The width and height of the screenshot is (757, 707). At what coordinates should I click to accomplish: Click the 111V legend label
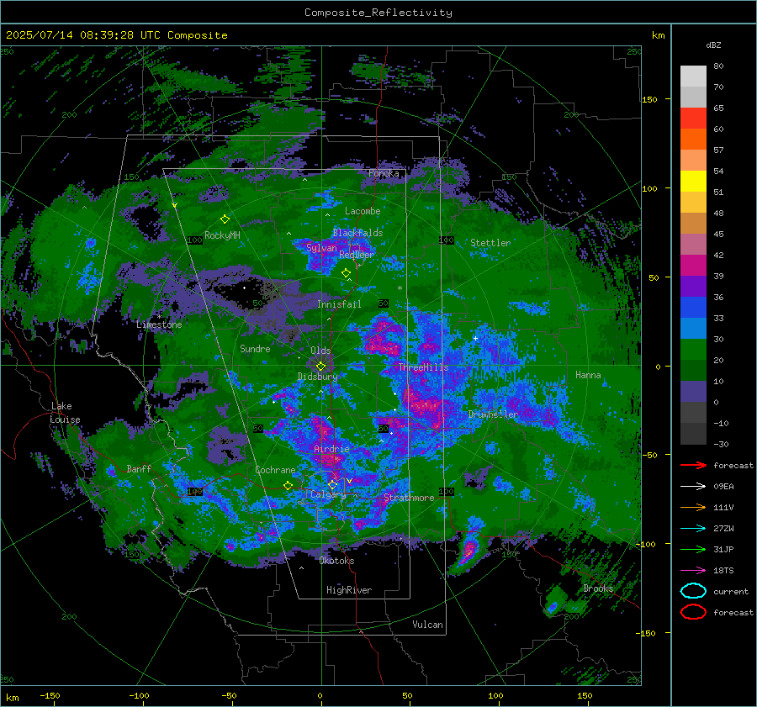click(x=723, y=507)
